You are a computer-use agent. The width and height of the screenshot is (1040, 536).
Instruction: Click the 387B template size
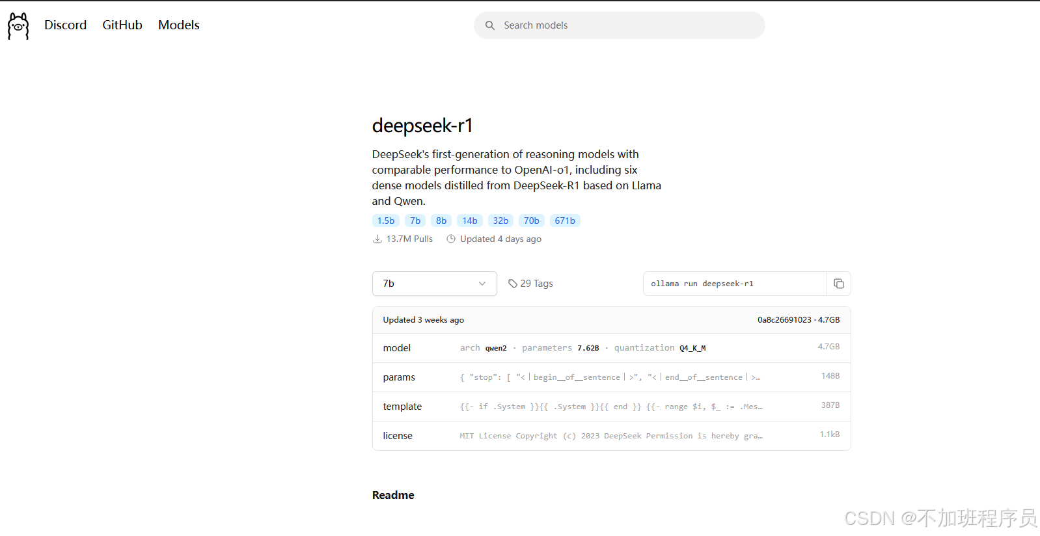(x=830, y=405)
